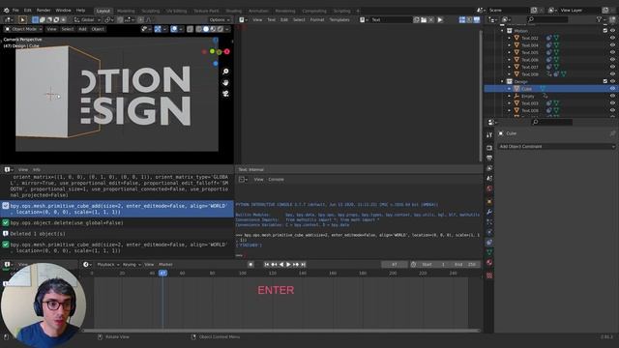Open the Add Object Constraint dropdown
This screenshot has width=619, height=348.
(556, 146)
